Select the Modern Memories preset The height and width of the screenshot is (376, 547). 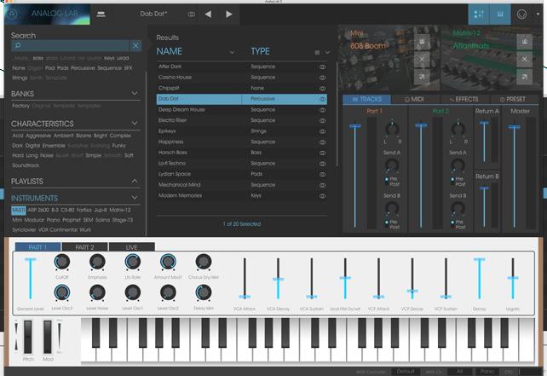tap(241, 195)
